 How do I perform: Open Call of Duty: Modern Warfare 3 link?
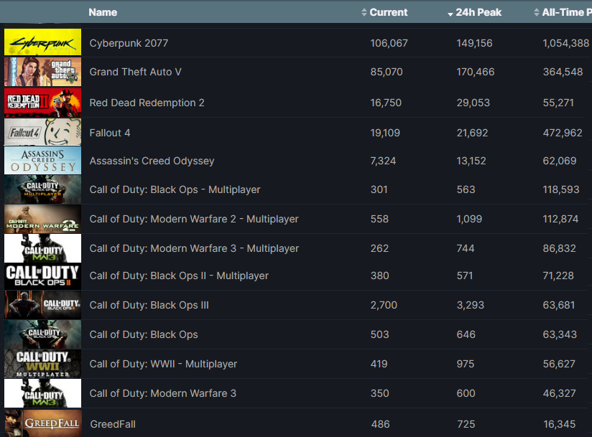(x=162, y=393)
